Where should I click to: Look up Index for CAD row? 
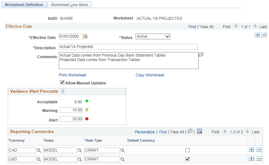pos(80,150)
